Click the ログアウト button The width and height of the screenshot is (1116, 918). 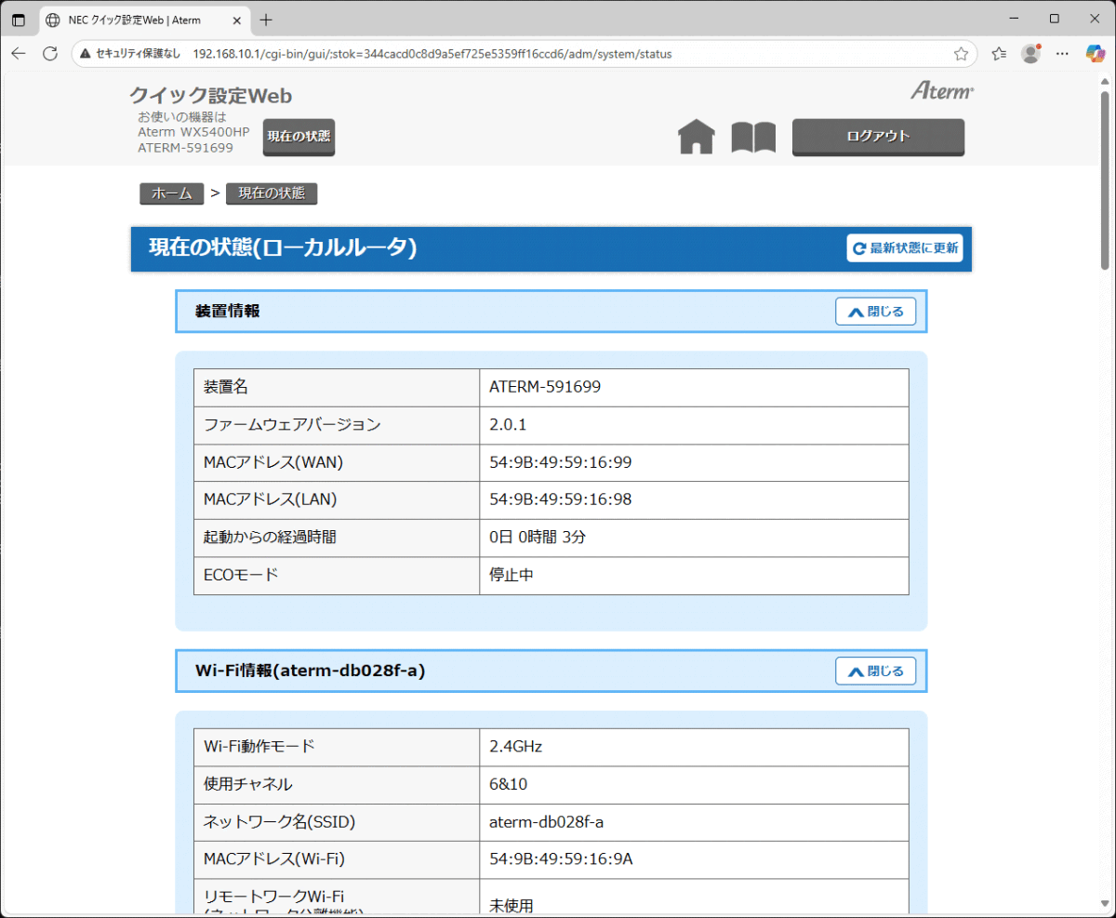pos(878,137)
